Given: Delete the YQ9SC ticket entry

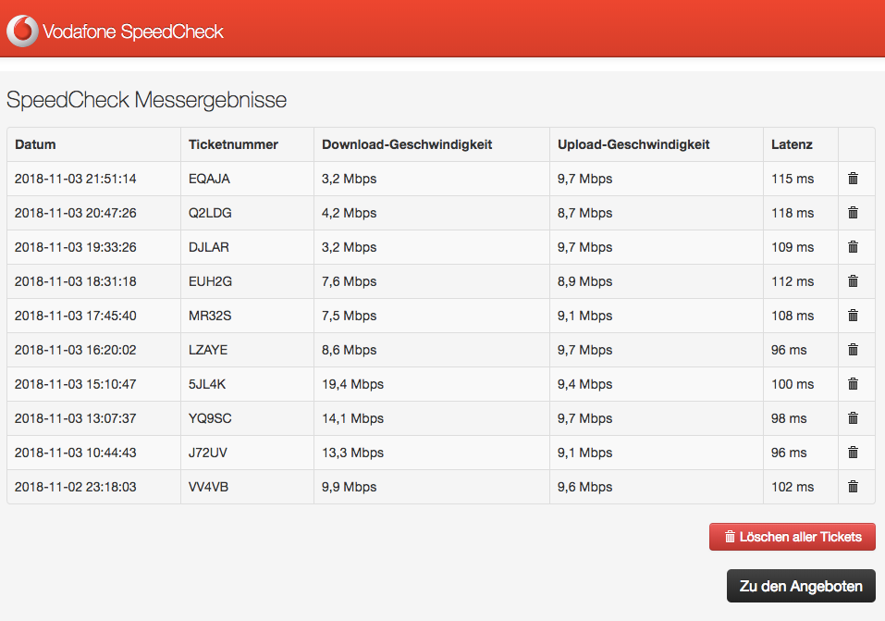Looking at the screenshot, I should [853, 418].
